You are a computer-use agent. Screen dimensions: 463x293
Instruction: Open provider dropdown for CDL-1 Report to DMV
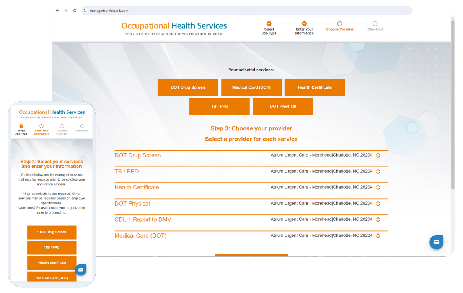pos(378,220)
